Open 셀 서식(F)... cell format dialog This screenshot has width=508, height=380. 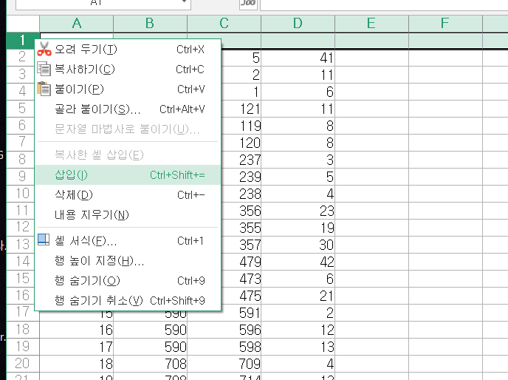[x=128, y=241]
